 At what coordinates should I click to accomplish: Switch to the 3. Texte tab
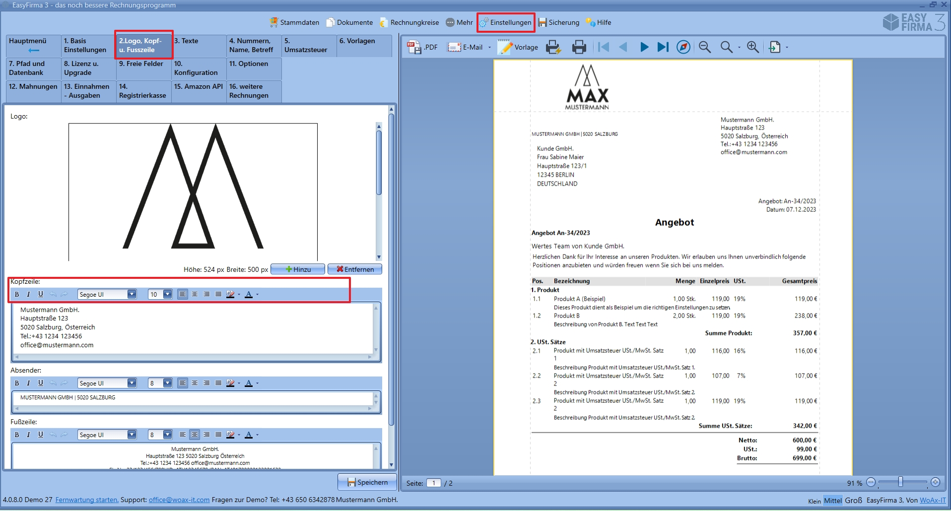pos(199,46)
